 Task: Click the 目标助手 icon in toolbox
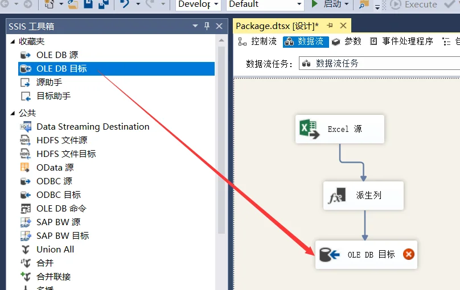(25, 96)
